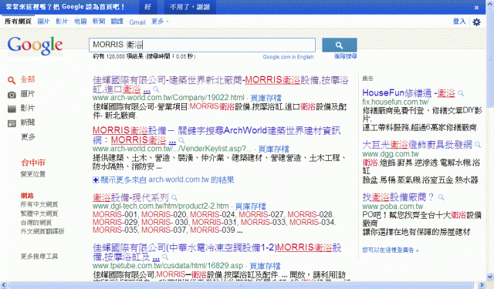Open 新聞 in top navigation bar
The image size is (494, 289).
tap(99, 22)
